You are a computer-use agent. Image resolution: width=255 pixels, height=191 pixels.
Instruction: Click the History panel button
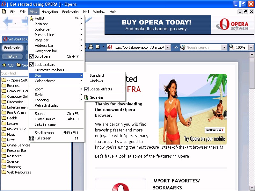[x=12, y=56]
